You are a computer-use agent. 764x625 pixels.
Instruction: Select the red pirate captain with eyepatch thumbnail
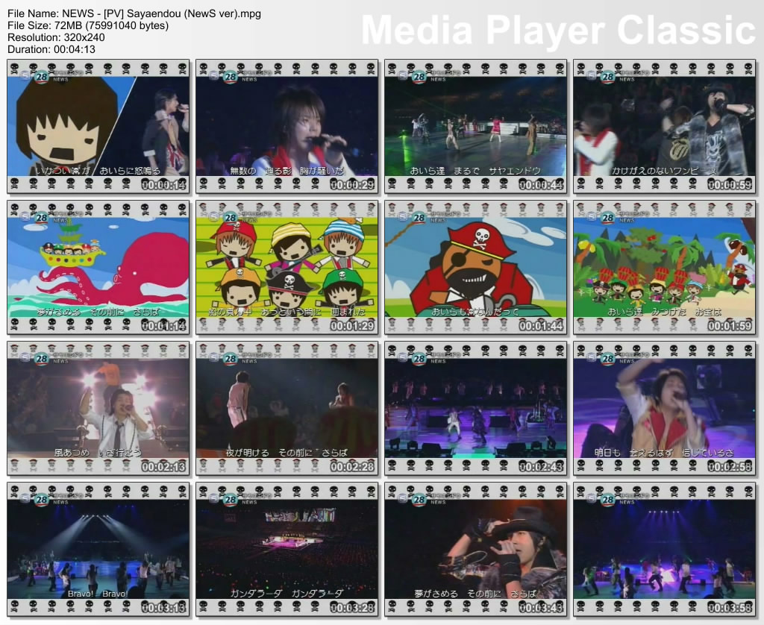pos(475,268)
